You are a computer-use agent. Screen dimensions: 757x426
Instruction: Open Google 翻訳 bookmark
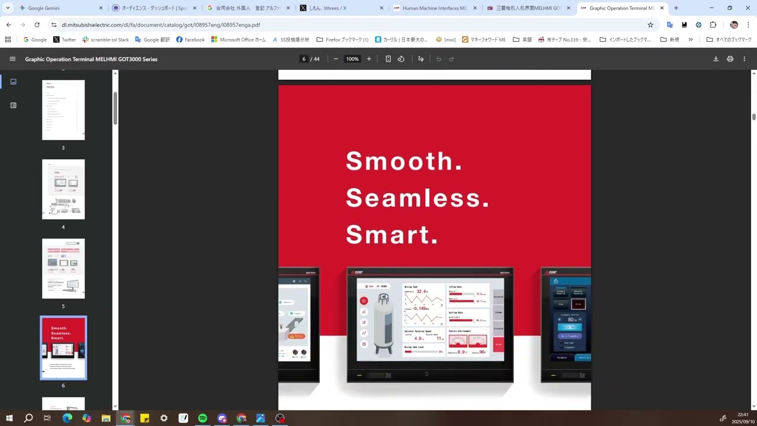coord(152,40)
